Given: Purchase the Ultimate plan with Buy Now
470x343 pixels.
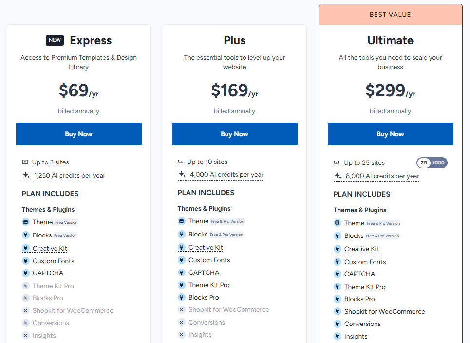Looking at the screenshot, I should pyautogui.click(x=390, y=134).
